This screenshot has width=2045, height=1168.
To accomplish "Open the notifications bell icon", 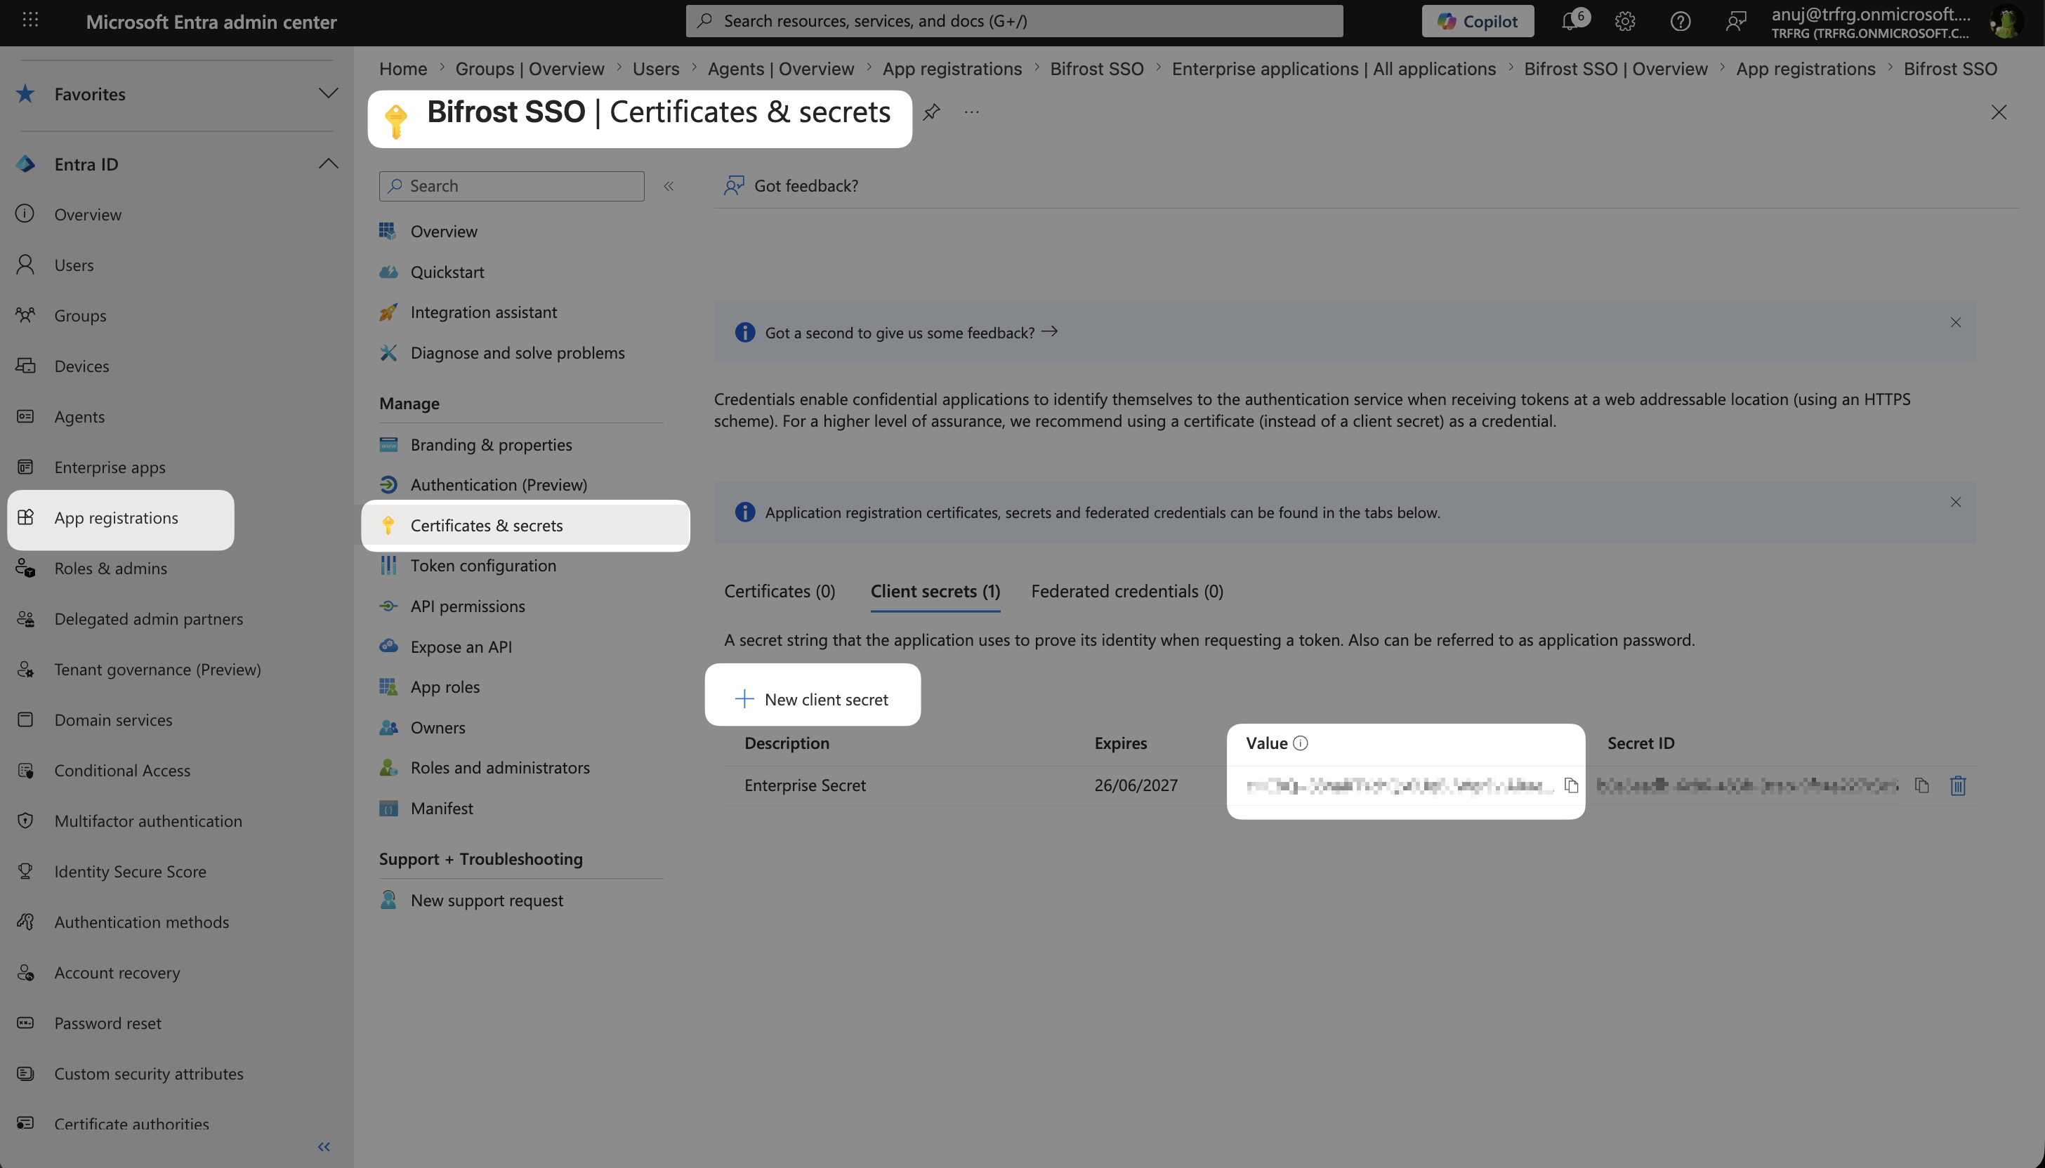I will 1572,21.
